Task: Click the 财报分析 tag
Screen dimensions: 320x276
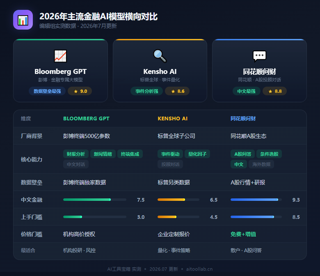Action: pyautogui.click(x=76, y=154)
